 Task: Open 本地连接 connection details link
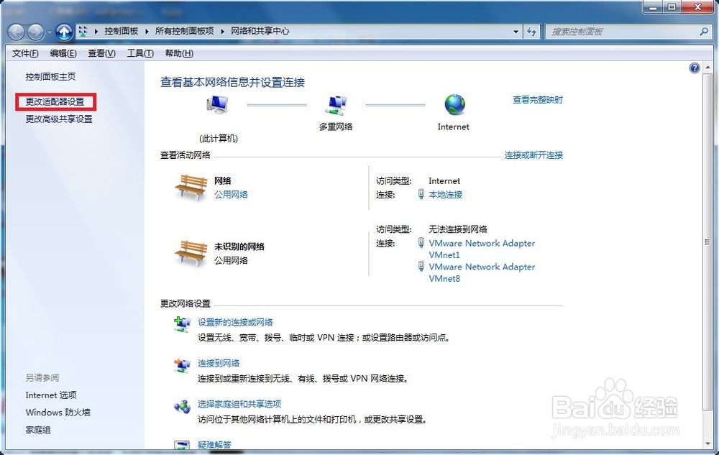446,194
